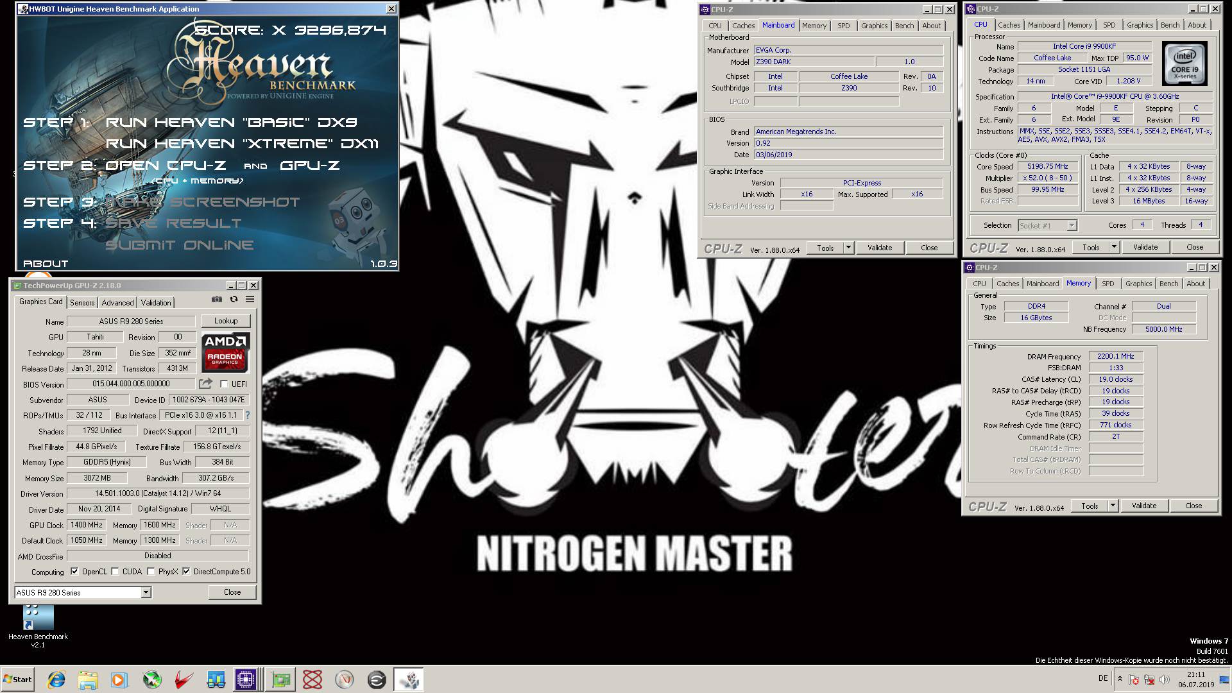
Task: Click the Start button
Action: pyautogui.click(x=17, y=680)
